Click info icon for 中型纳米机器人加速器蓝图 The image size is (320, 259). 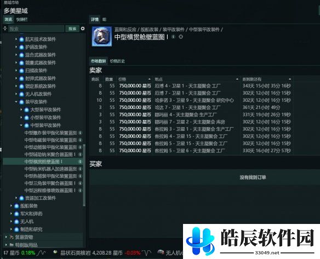point(81,169)
